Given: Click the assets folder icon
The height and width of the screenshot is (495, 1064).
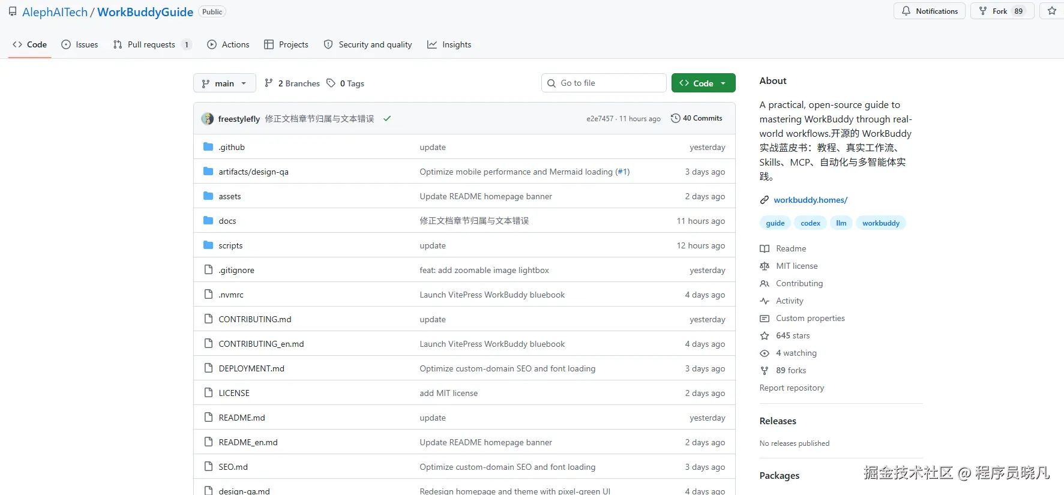Looking at the screenshot, I should coord(208,196).
